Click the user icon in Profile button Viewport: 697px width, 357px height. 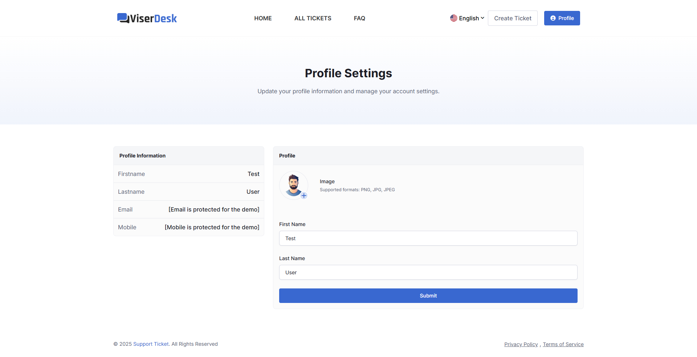(x=553, y=18)
